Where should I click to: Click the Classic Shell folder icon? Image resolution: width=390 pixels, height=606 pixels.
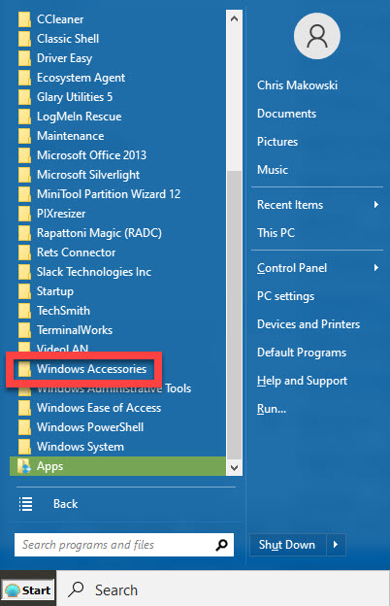pyautogui.click(x=24, y=39)
